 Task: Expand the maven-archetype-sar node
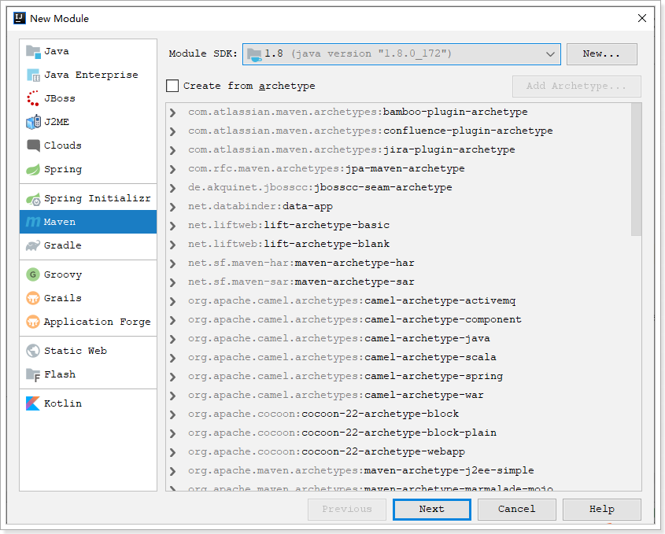click(172, 282)
